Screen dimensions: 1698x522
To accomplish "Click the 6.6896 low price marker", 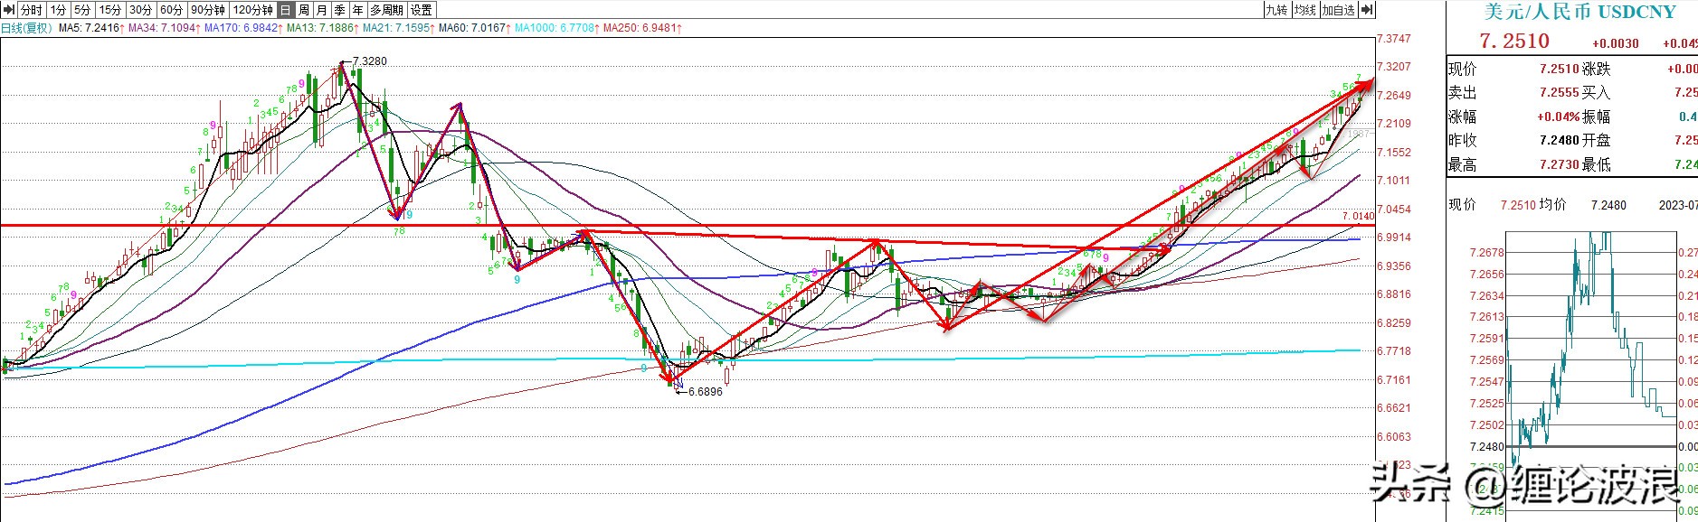I will (706, 392).
